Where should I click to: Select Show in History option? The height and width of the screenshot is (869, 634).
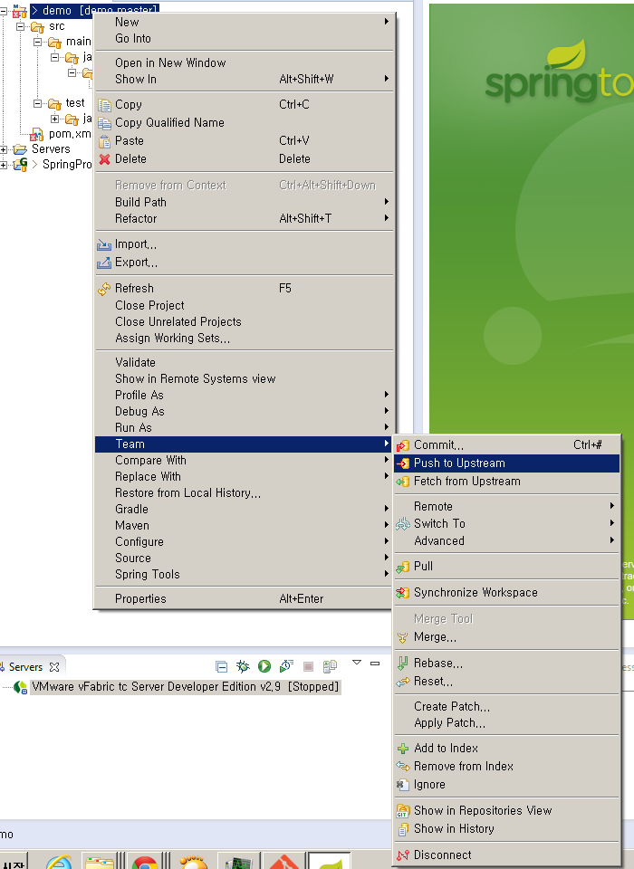pyautogui.click(x=454, y=828)
